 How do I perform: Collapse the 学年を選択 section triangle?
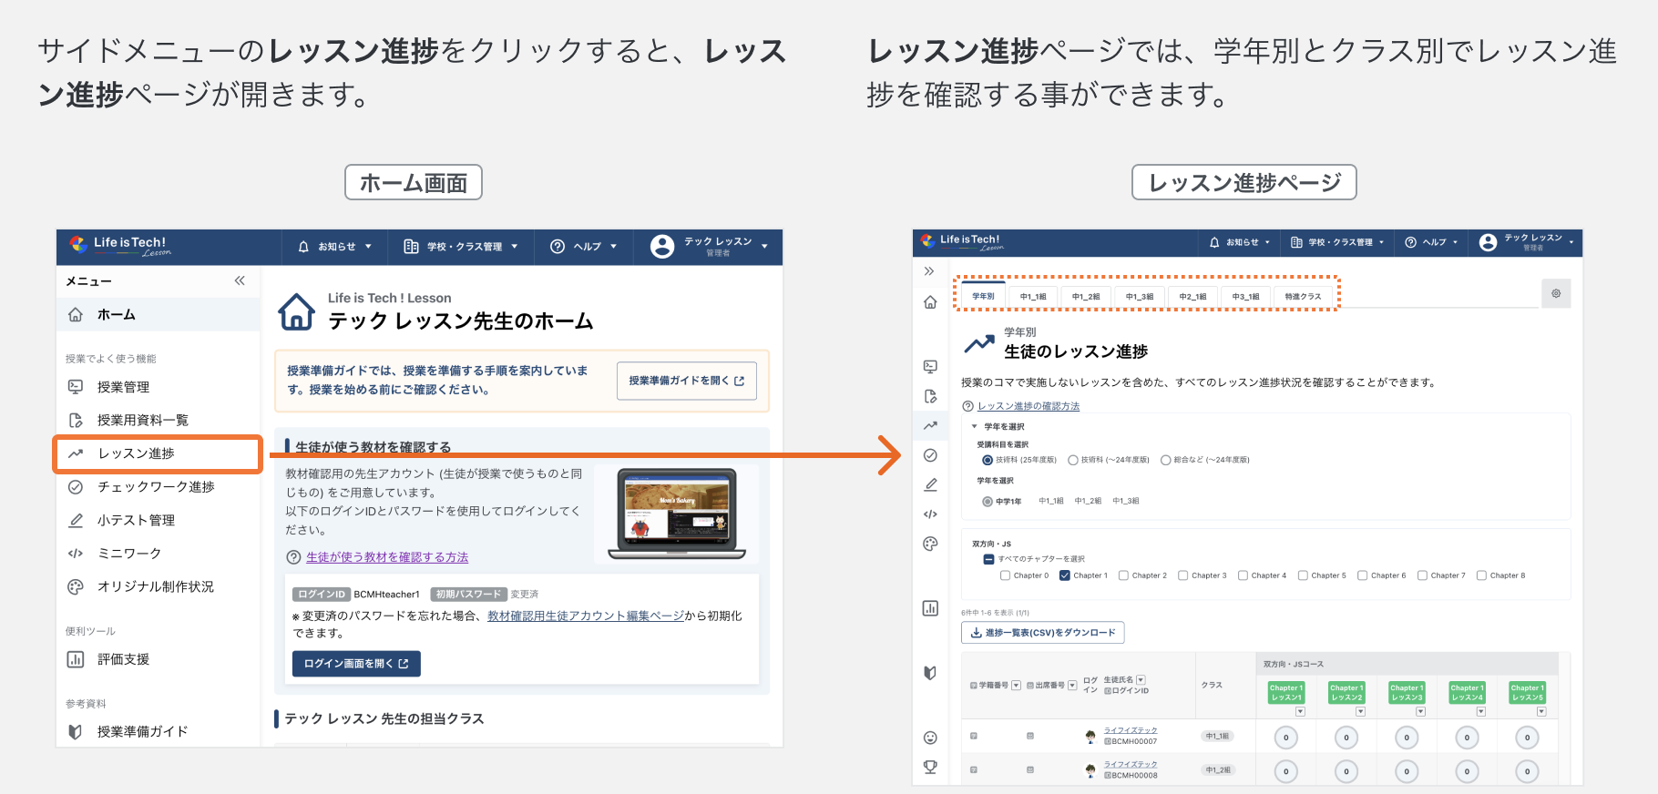pyautogui.click(x=974, y=426)
